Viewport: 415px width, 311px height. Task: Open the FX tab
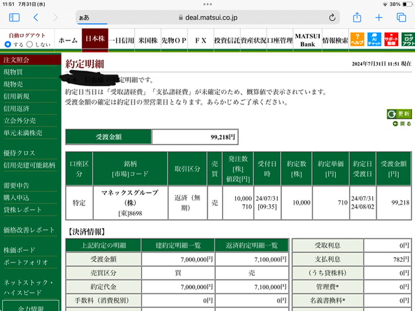coord(200,40)
